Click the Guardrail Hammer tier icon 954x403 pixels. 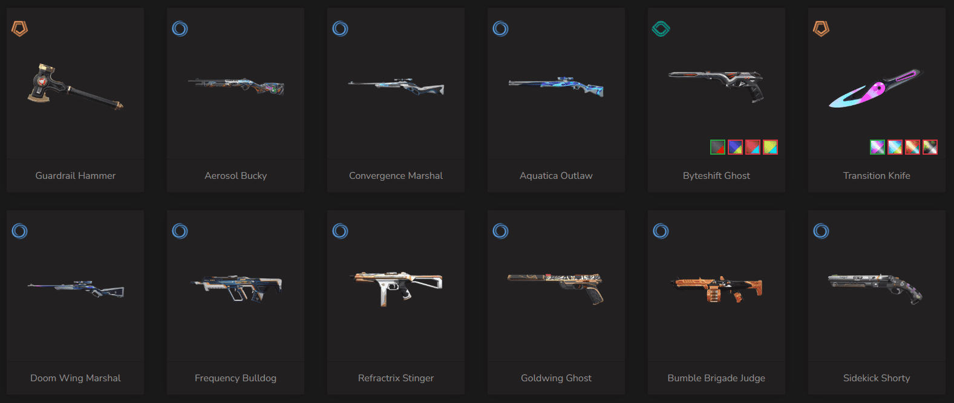tap(20, 28)
